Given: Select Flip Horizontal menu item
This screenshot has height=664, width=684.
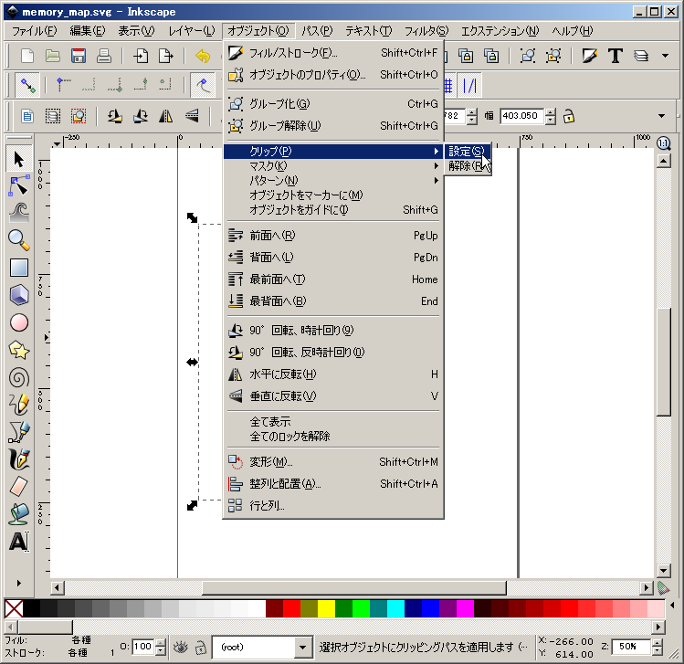Looking at the screenshot, I should click(333, 374).
